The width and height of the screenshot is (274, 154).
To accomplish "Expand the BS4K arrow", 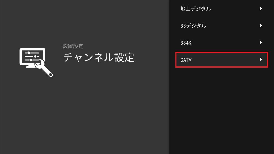I will [x=261, y=43].
